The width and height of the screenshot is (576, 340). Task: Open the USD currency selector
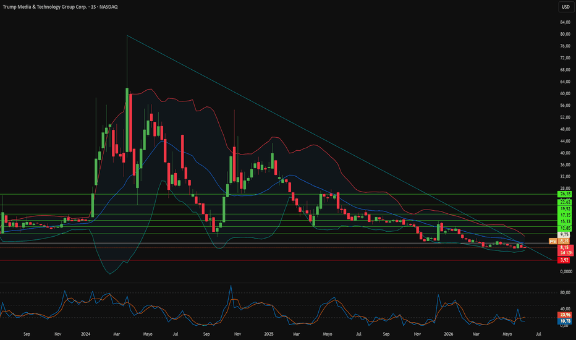tap(565, 7)
